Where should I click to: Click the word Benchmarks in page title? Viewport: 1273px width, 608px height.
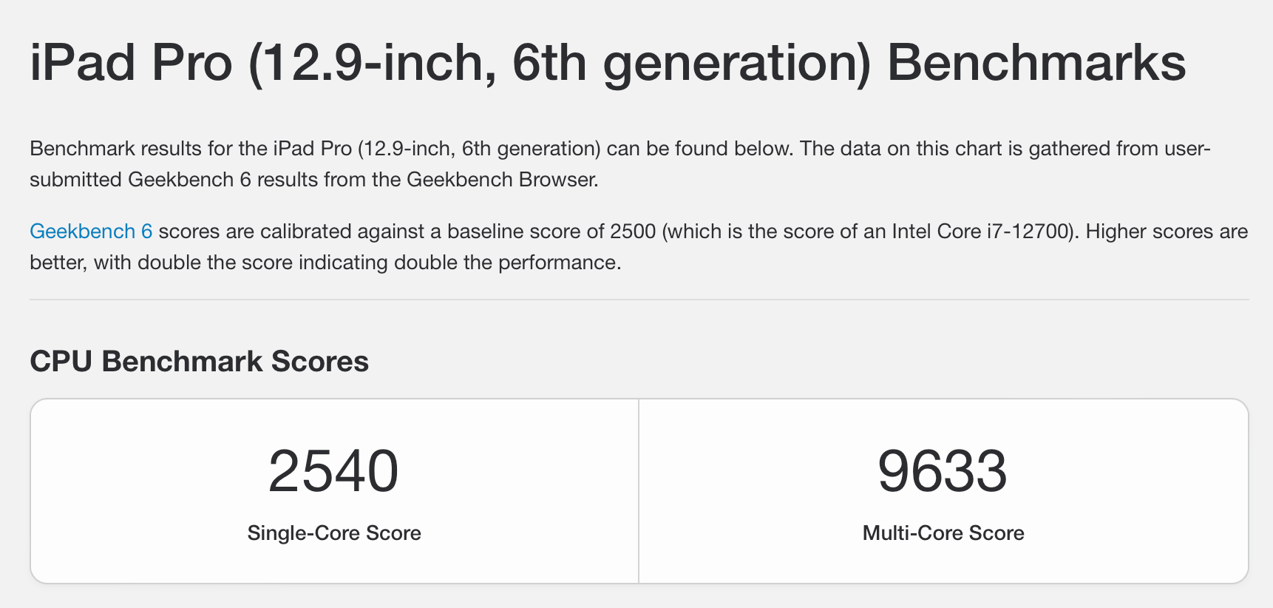[1036, 62]
